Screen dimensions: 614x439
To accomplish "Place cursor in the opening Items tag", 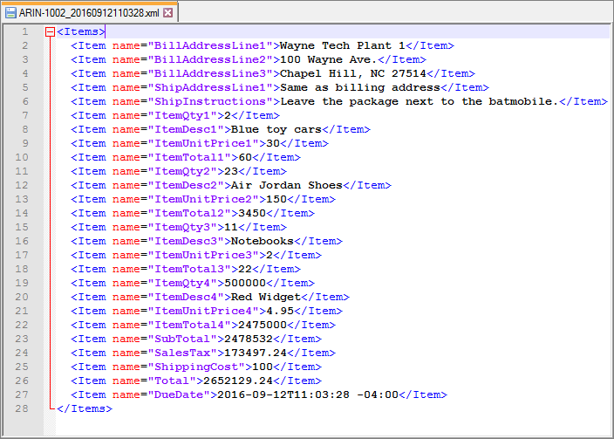I will [81, 31].
